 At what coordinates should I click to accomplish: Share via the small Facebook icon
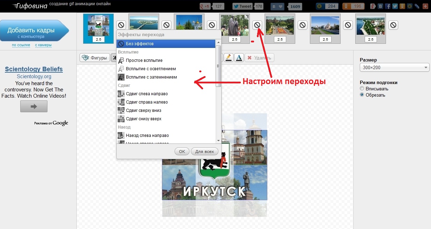click(x=387, y=6)
